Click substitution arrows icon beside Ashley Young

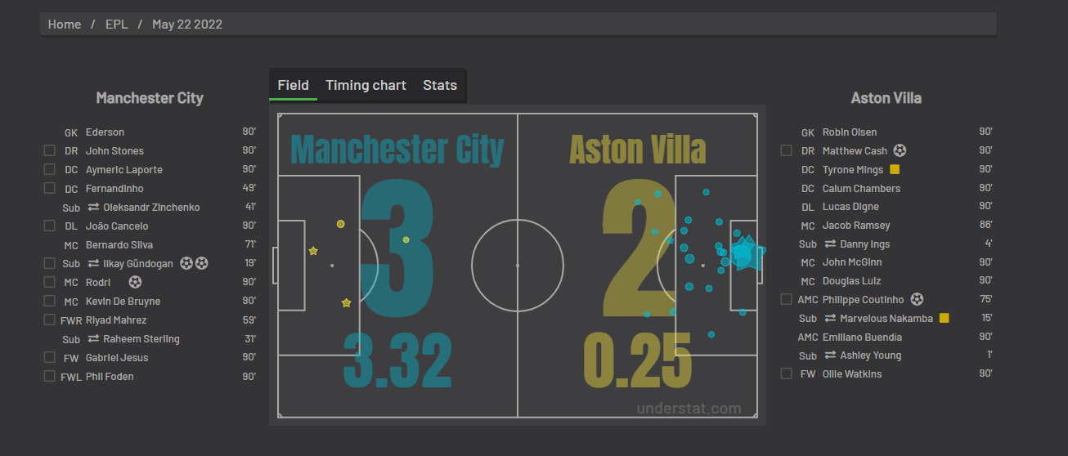(830, 355)
